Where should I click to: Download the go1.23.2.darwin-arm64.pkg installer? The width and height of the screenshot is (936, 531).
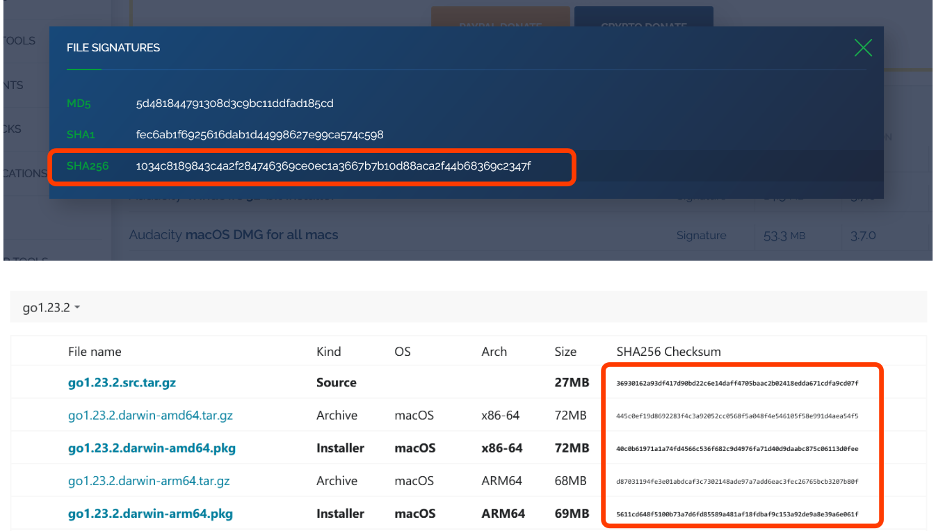[x=150, y=514]
